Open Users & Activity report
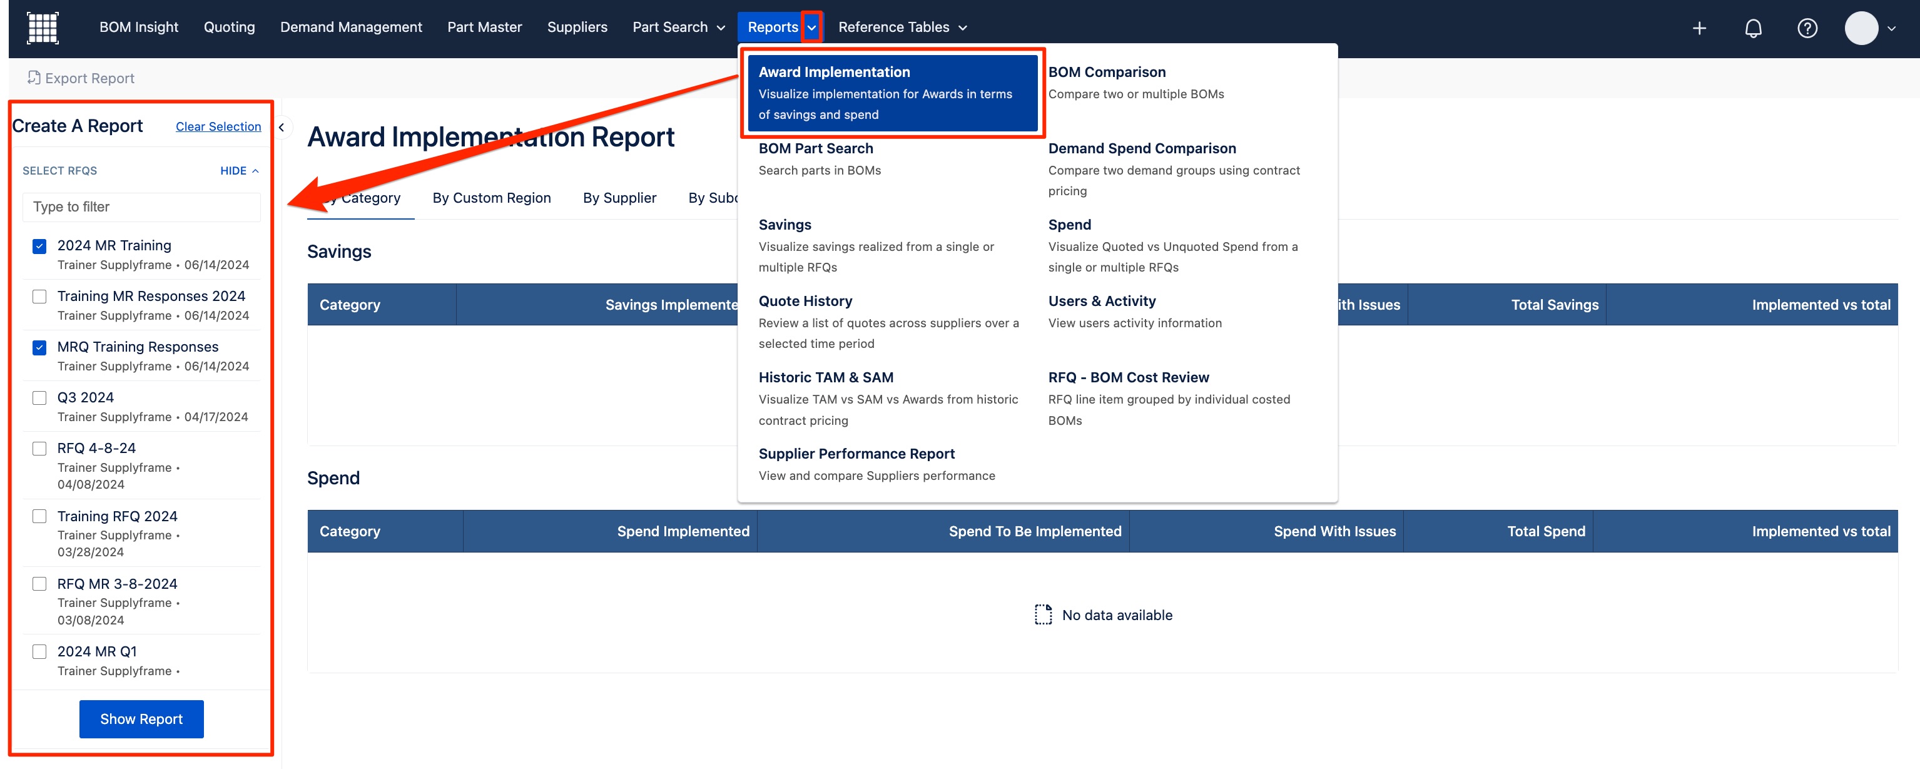This screenshot has width=1920, height=769. (1134, 311)
